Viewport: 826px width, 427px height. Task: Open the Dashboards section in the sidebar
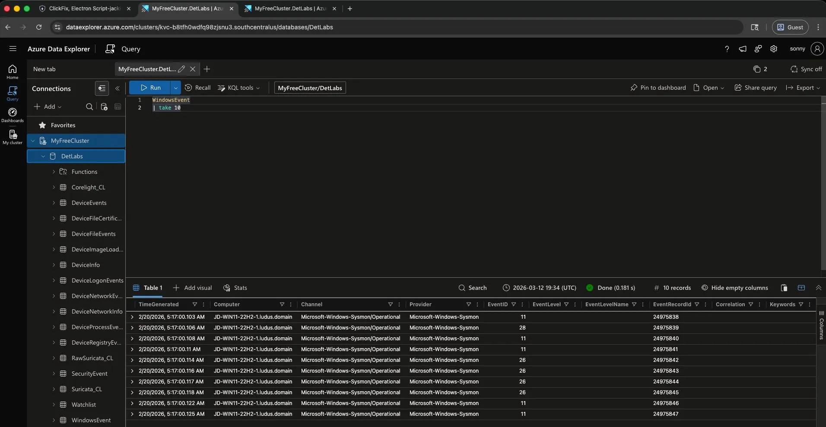tap(13, 115)
